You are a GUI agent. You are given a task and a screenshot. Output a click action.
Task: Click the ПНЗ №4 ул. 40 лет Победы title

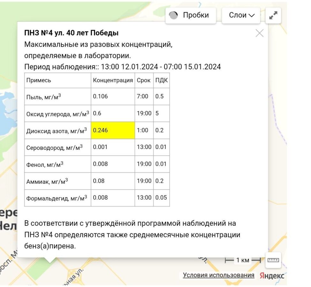coord(71,33)
